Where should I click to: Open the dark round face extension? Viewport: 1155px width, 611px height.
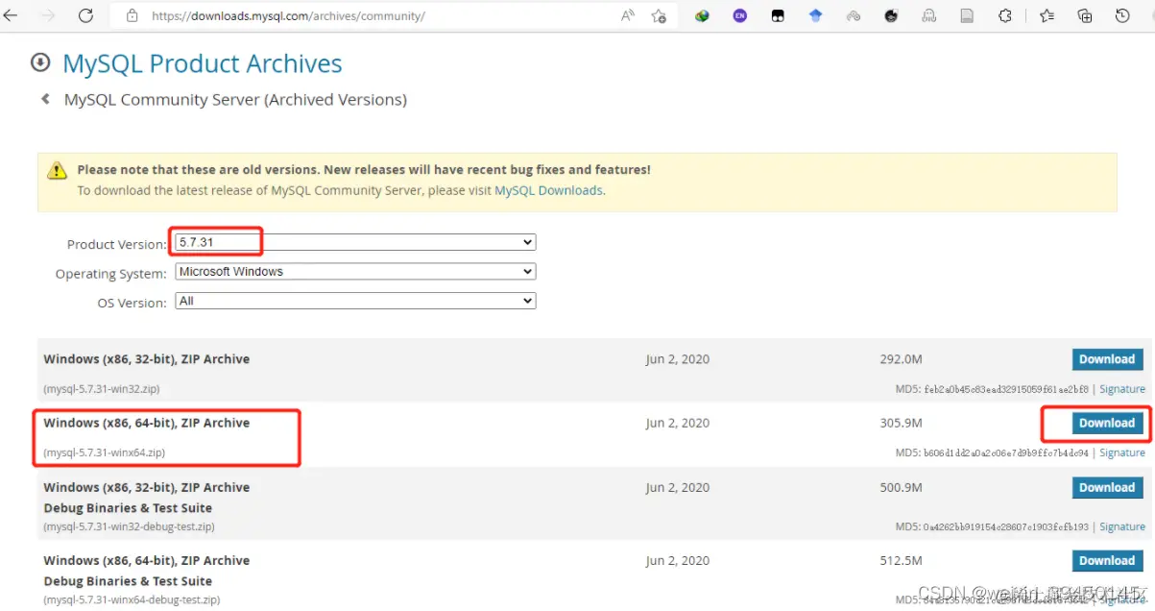pyautogui.click(x=891, y=15)
